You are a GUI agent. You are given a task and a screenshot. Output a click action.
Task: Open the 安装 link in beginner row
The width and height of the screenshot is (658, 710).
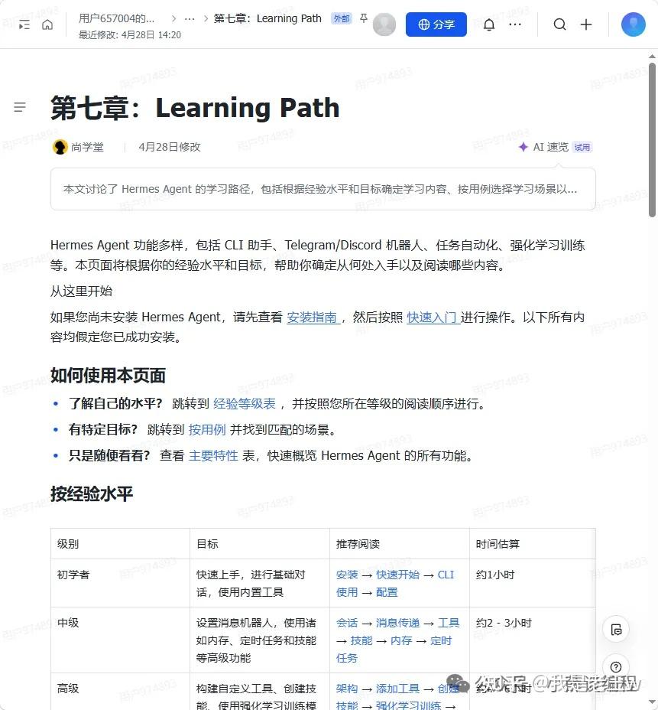(347, 575)
